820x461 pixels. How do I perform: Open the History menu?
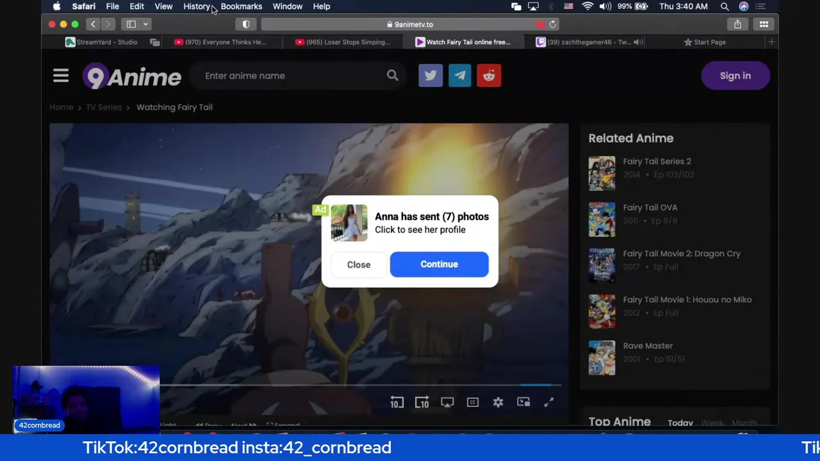(197, 6)
